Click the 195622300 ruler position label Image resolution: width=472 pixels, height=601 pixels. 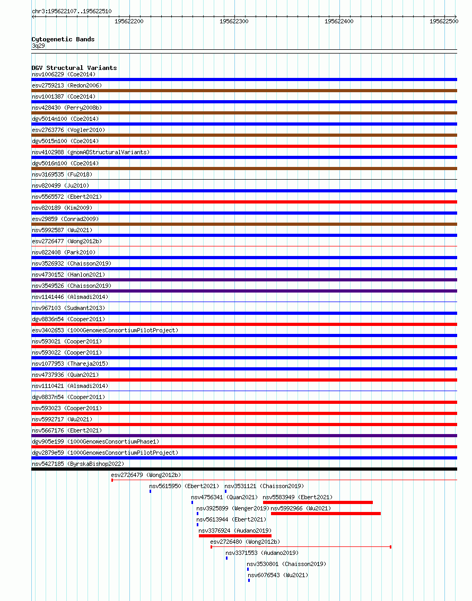tap(234, 21)
